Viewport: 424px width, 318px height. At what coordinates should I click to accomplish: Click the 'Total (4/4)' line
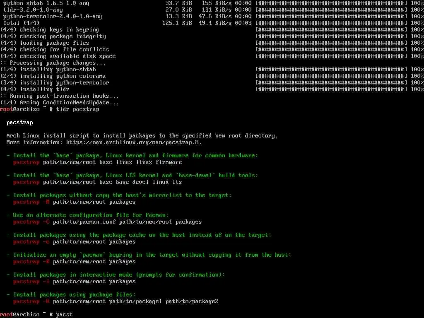22,23
